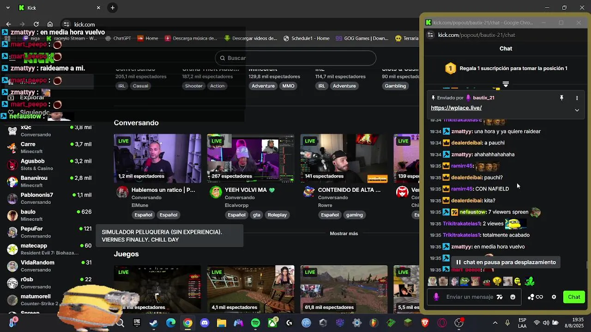Open the Schedule1 - Home bookmark

[x=306, y=38]
